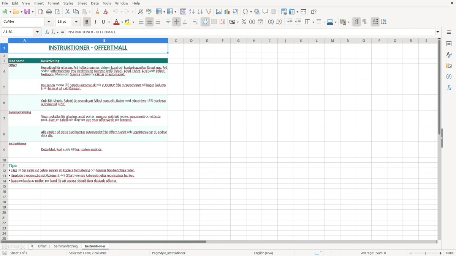Viewport: 456px width, 256px height.
Task: Insert a comment
Action: 265,12
